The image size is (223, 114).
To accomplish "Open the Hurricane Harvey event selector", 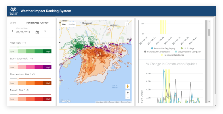I will [x=37, y=23].
